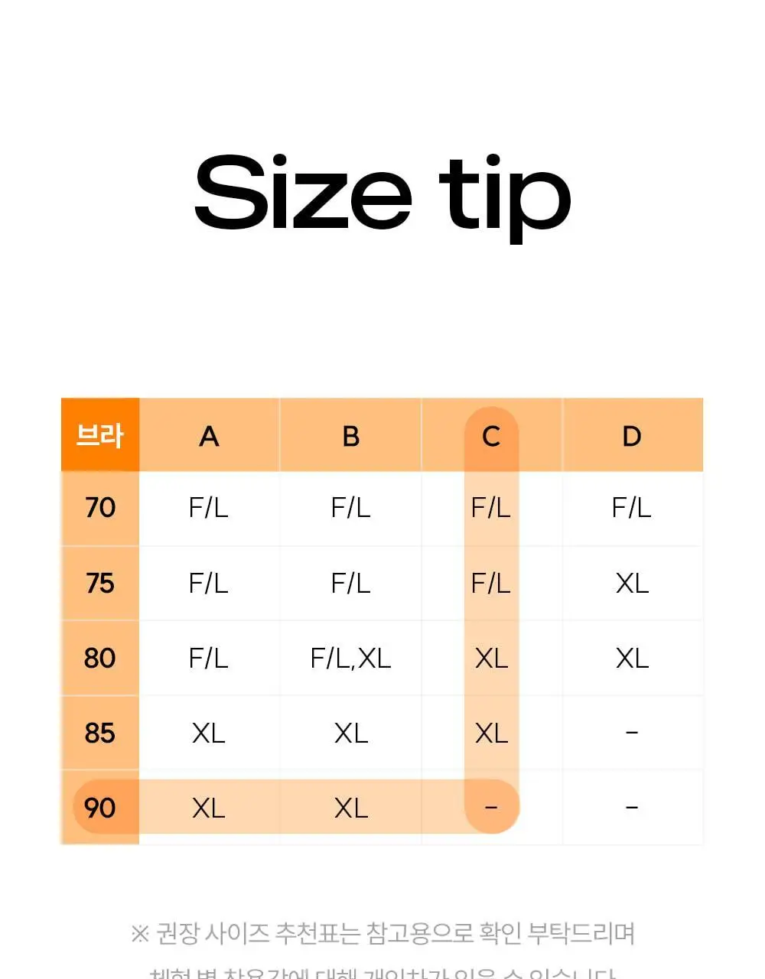Click the Size tip heading
Image resolution: width=765 pixels, height=979 pixels.
382,194
